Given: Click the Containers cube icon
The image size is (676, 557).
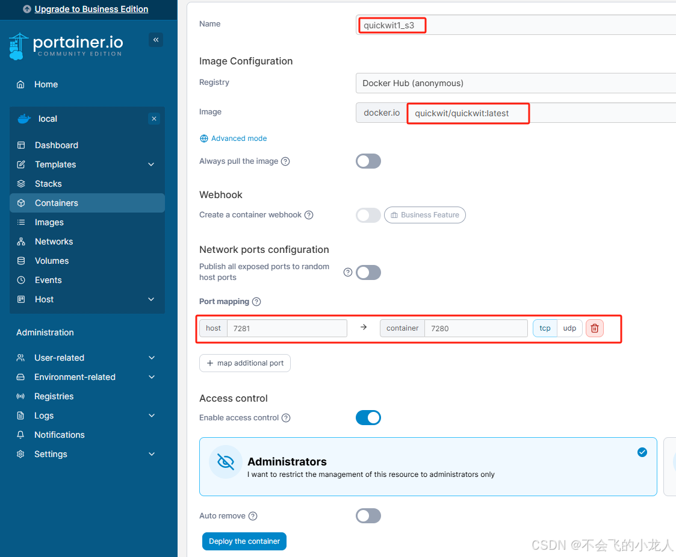Looking at the screenshot, I should (20, 203).
